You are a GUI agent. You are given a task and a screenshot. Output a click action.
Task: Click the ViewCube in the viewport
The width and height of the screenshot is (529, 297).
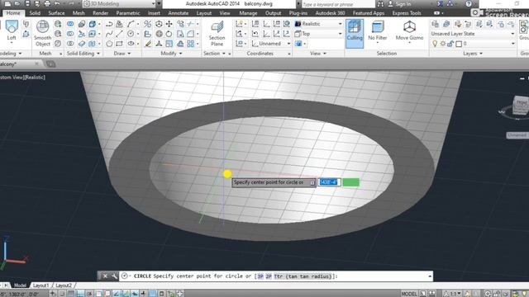[x=520, y=106]
